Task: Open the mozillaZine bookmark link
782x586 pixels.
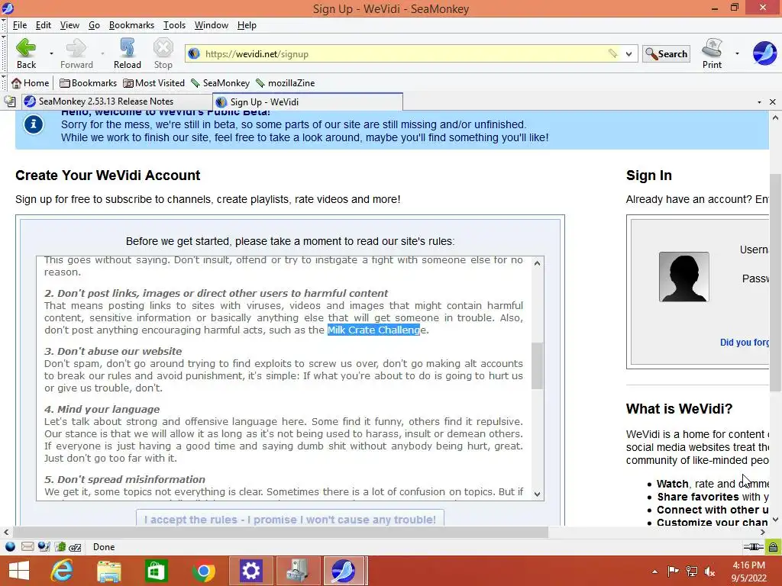Action: coord(286,83)
